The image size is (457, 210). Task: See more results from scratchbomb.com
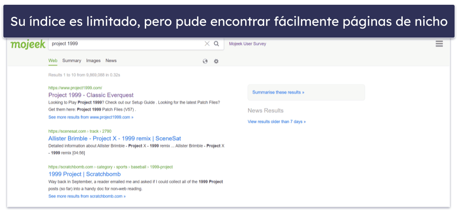[x=87, y=196]
